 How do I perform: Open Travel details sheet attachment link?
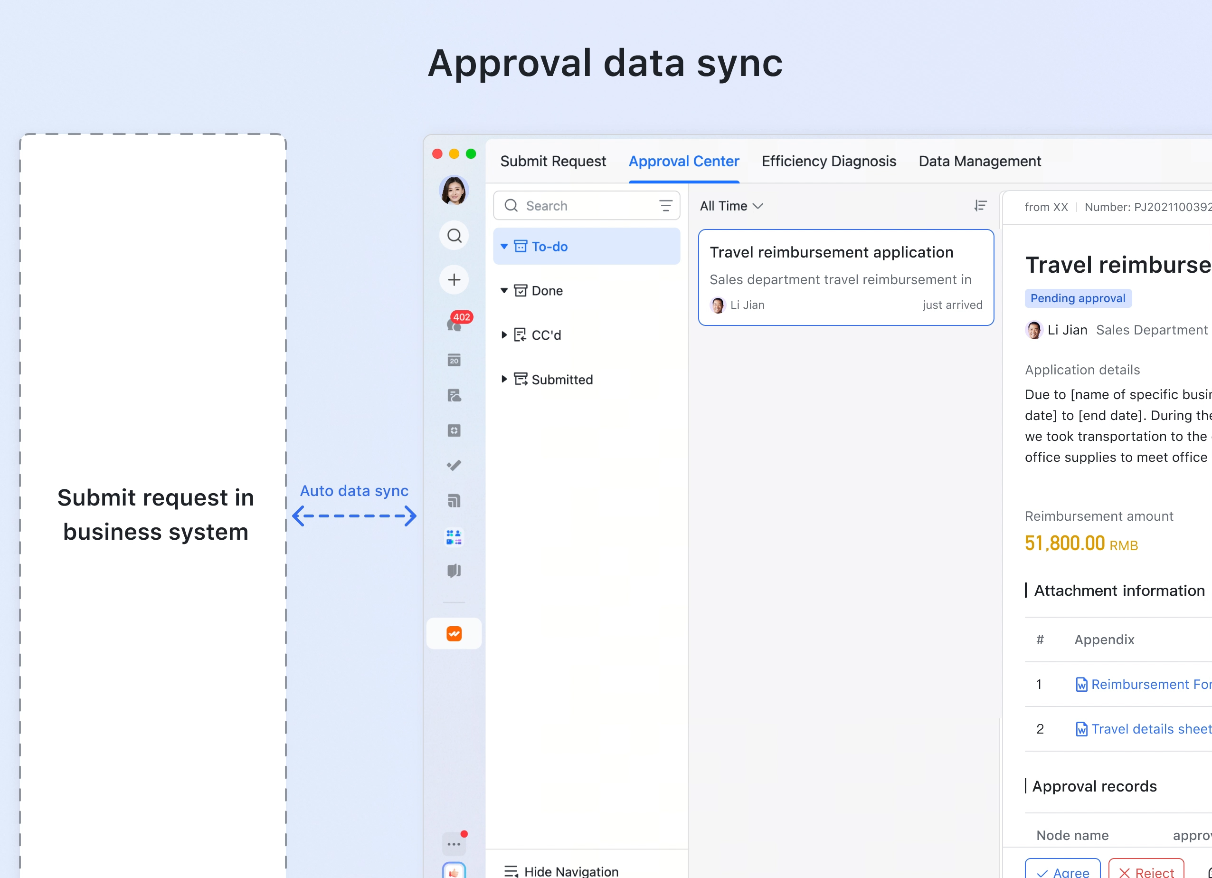click(x=1149, y=729)
